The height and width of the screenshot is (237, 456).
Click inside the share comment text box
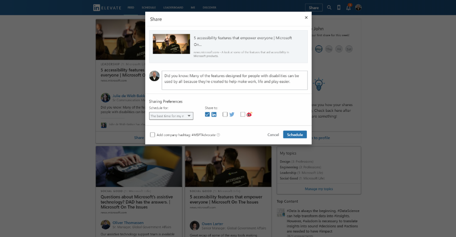pos(235,80)
